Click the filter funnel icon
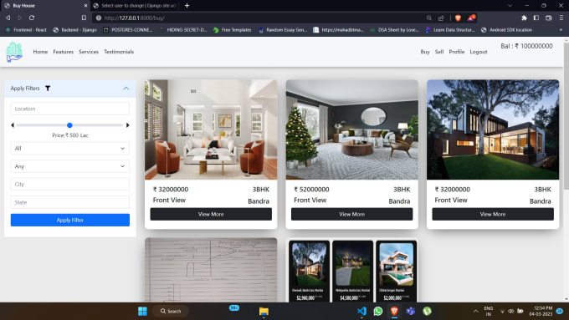569x320 pixels. [x=48, y=88]
